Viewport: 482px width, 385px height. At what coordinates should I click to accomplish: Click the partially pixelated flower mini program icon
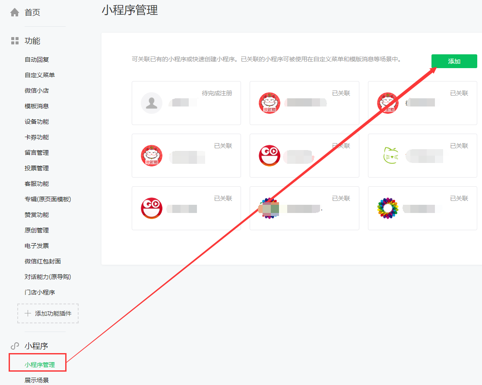(269, 208)
